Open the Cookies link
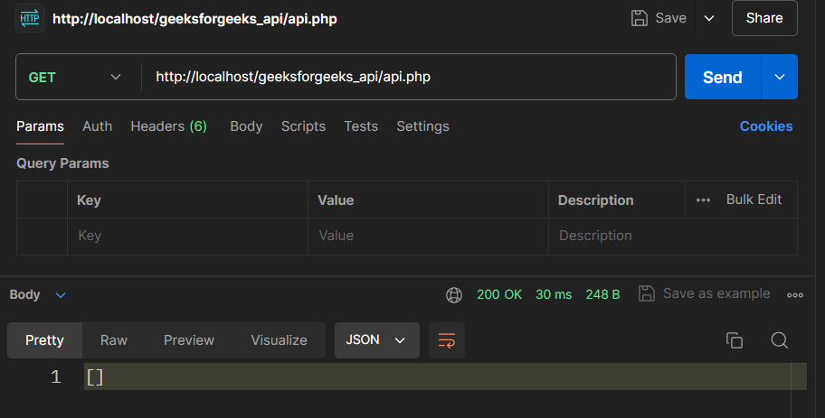 point(765,126)
